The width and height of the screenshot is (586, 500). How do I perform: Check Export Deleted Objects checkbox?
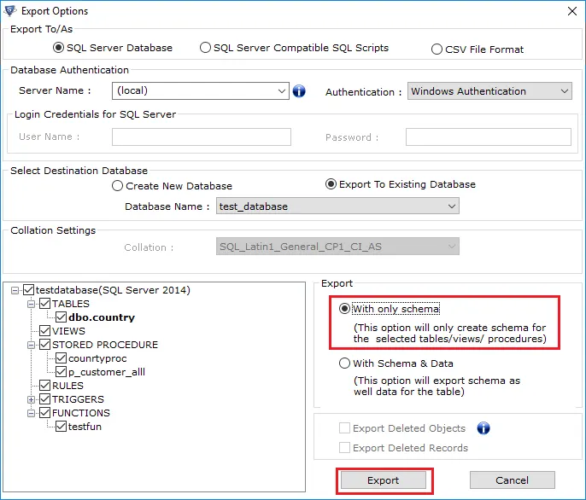coord(344,428)
